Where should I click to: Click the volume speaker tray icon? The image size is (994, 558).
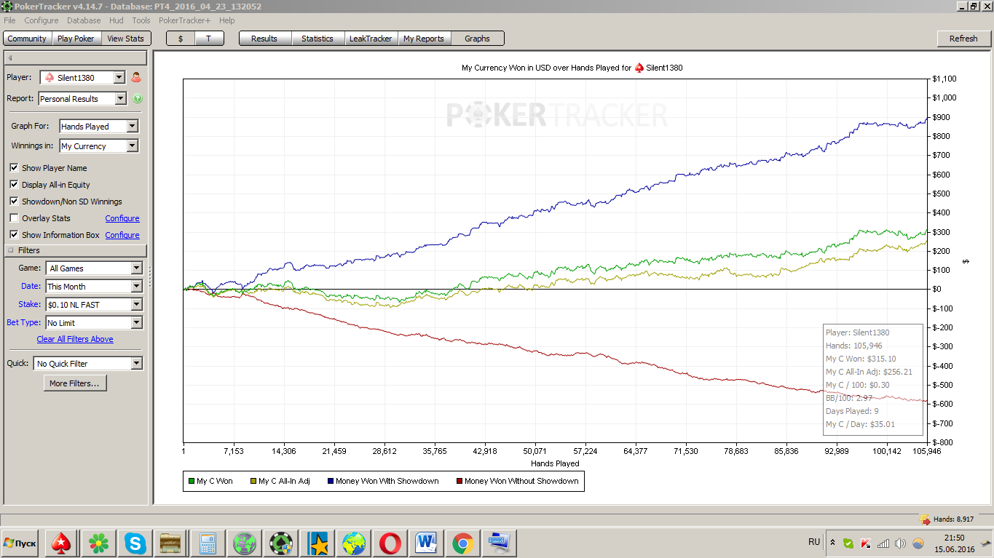[x=901, y=543]
